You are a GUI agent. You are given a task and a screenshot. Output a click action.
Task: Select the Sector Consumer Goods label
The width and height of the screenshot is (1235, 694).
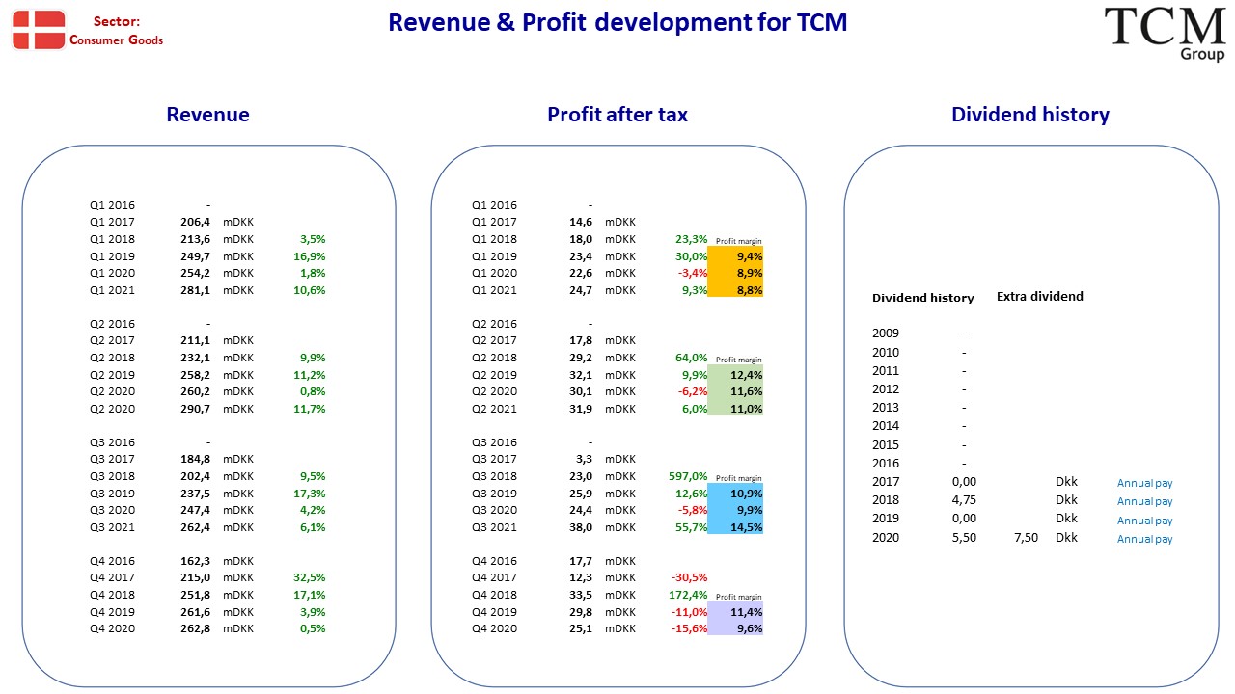coord(117,31)
